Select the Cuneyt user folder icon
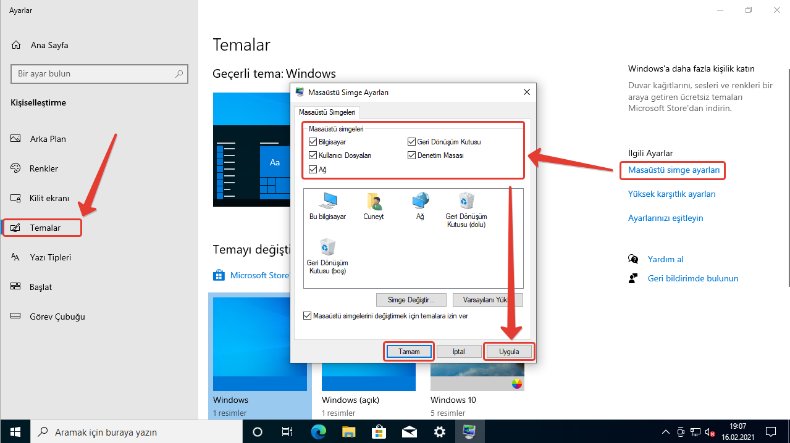Image resolution: width=790 pixels, height=443 pixels. coord(374,206)
